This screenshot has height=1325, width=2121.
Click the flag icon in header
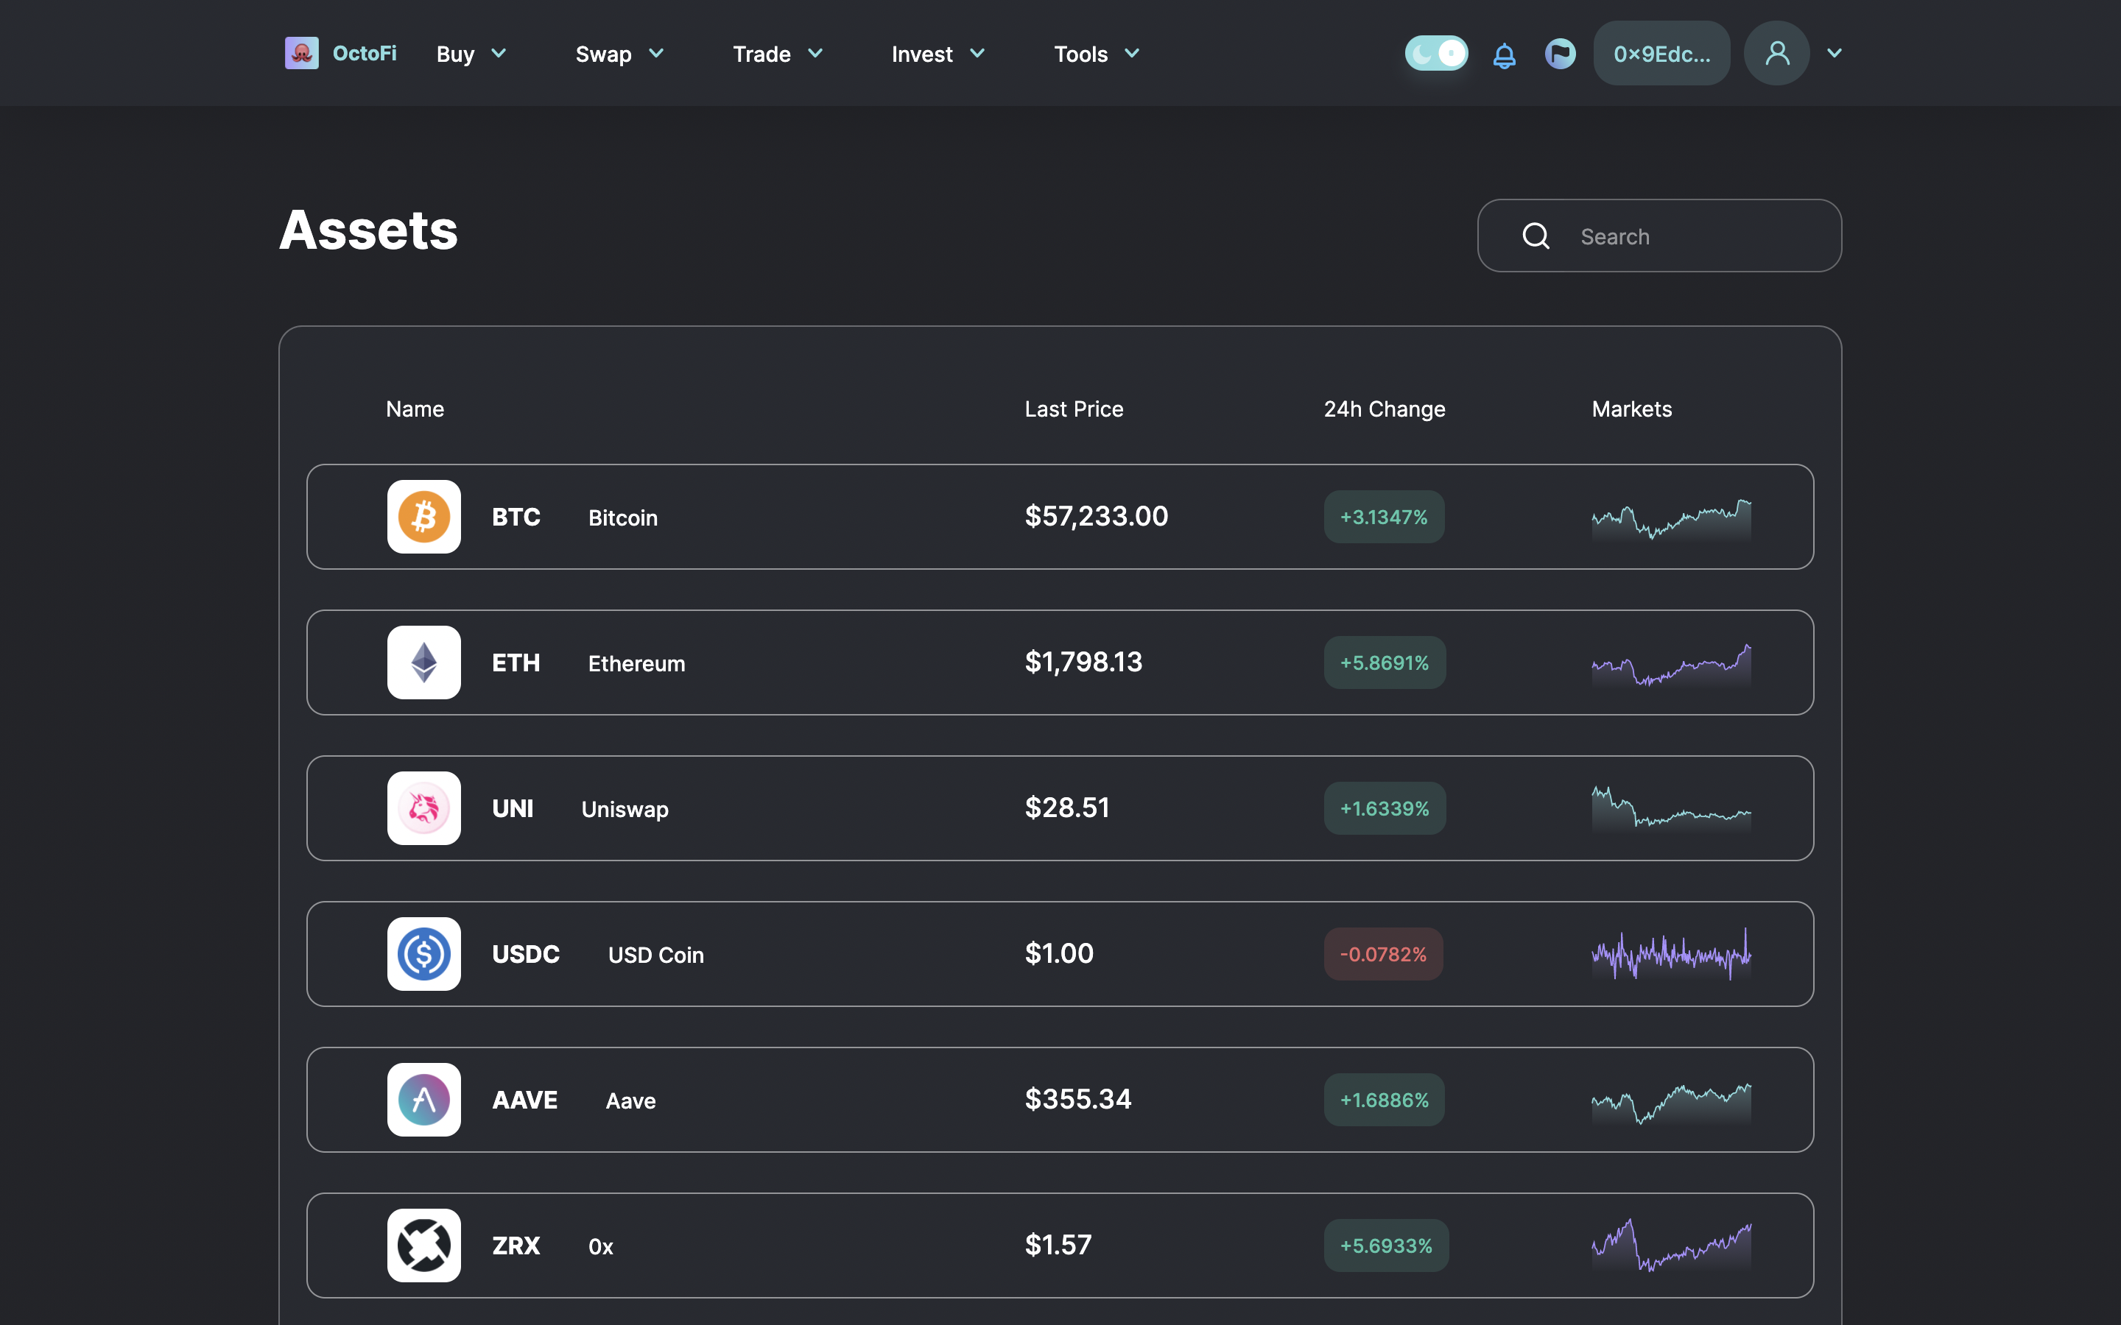click(x=1560, y=54)
